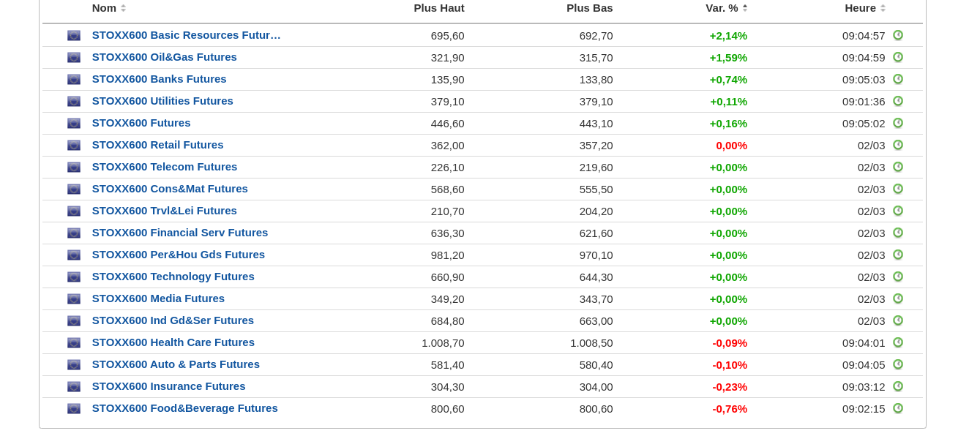The width and height of the screenshot is (969, 447).
Task: Open the STOXX600 Cons&Mat Futures page
Action: click(170, 189)
